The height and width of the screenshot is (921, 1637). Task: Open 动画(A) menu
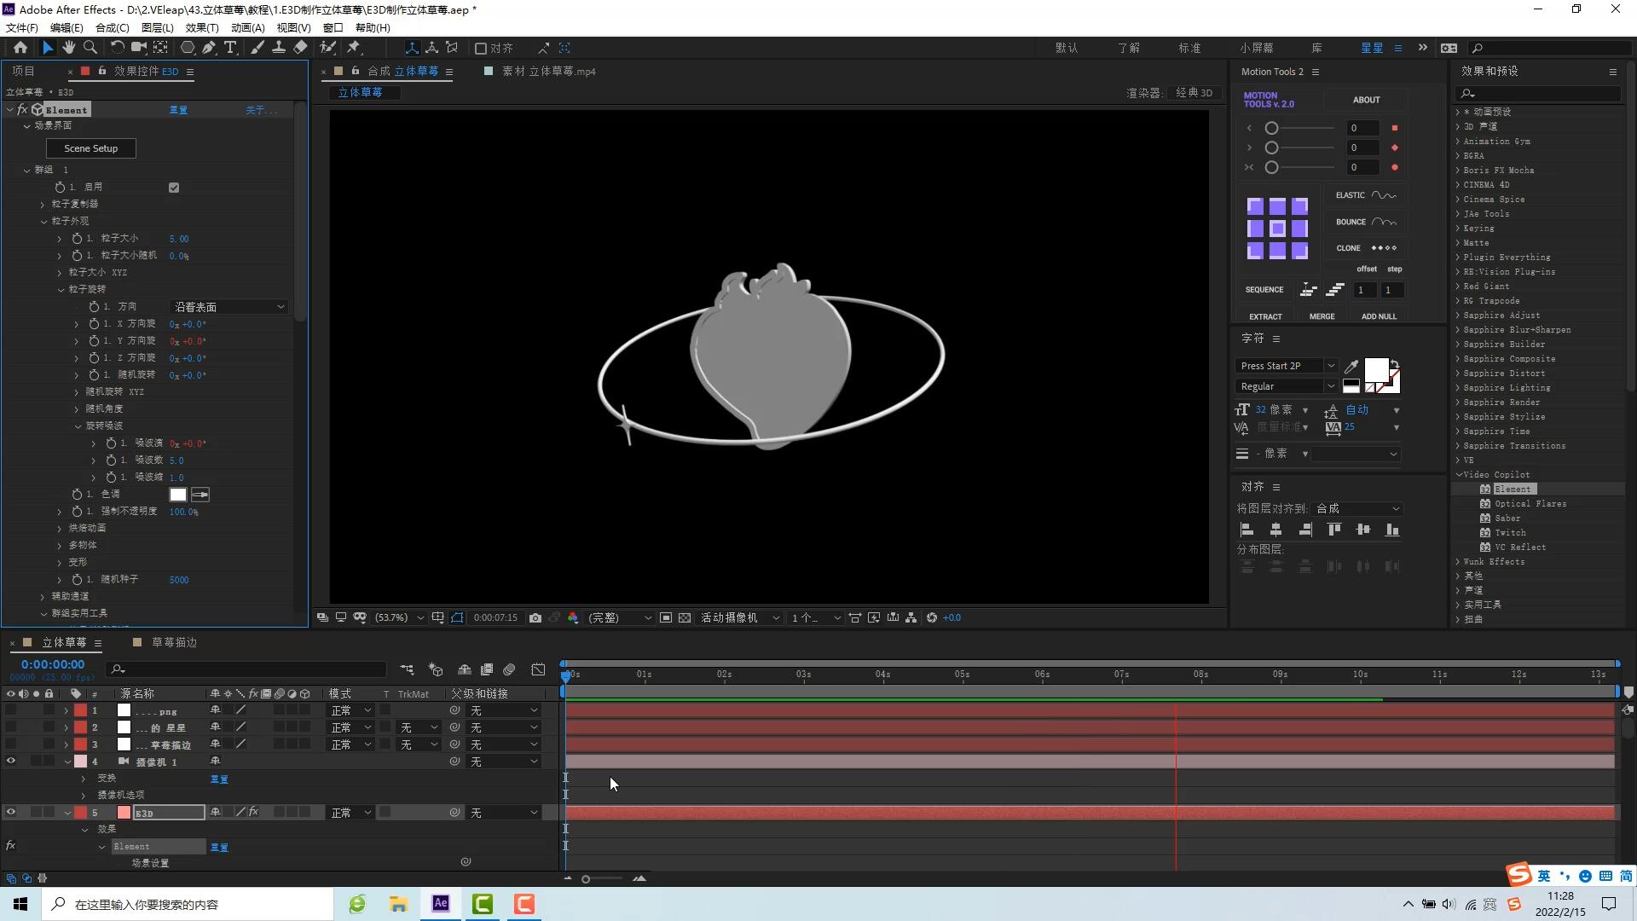(248, 27)
